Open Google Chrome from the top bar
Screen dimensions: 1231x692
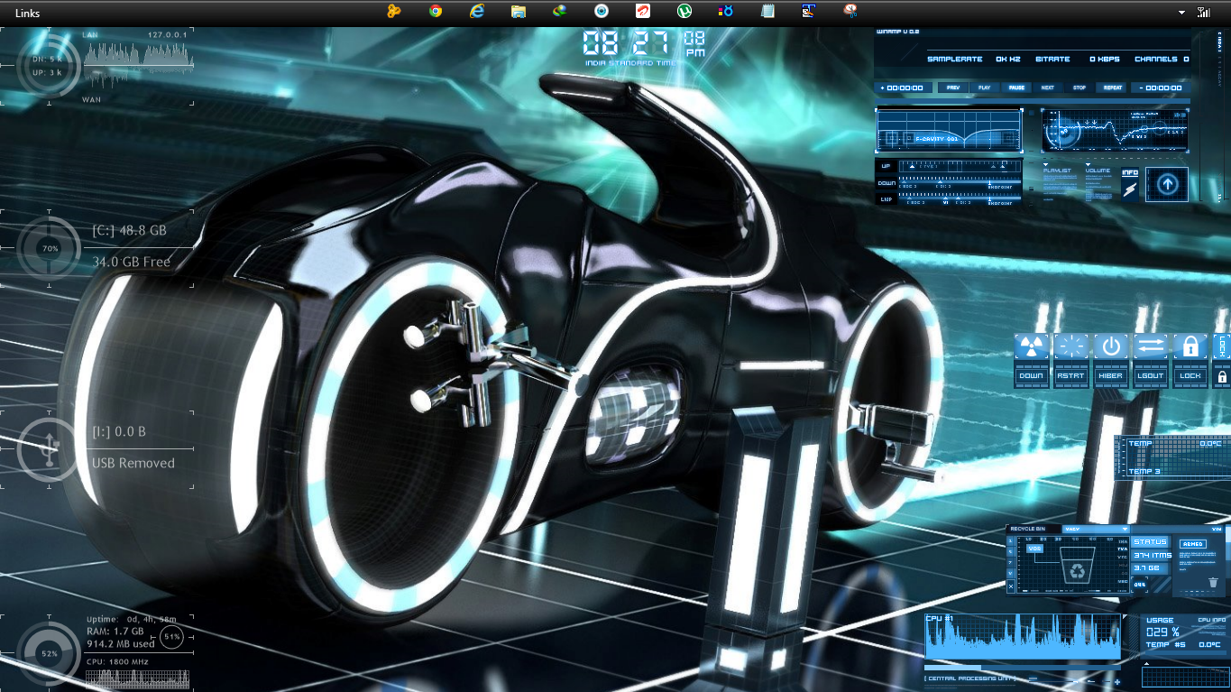436,12
